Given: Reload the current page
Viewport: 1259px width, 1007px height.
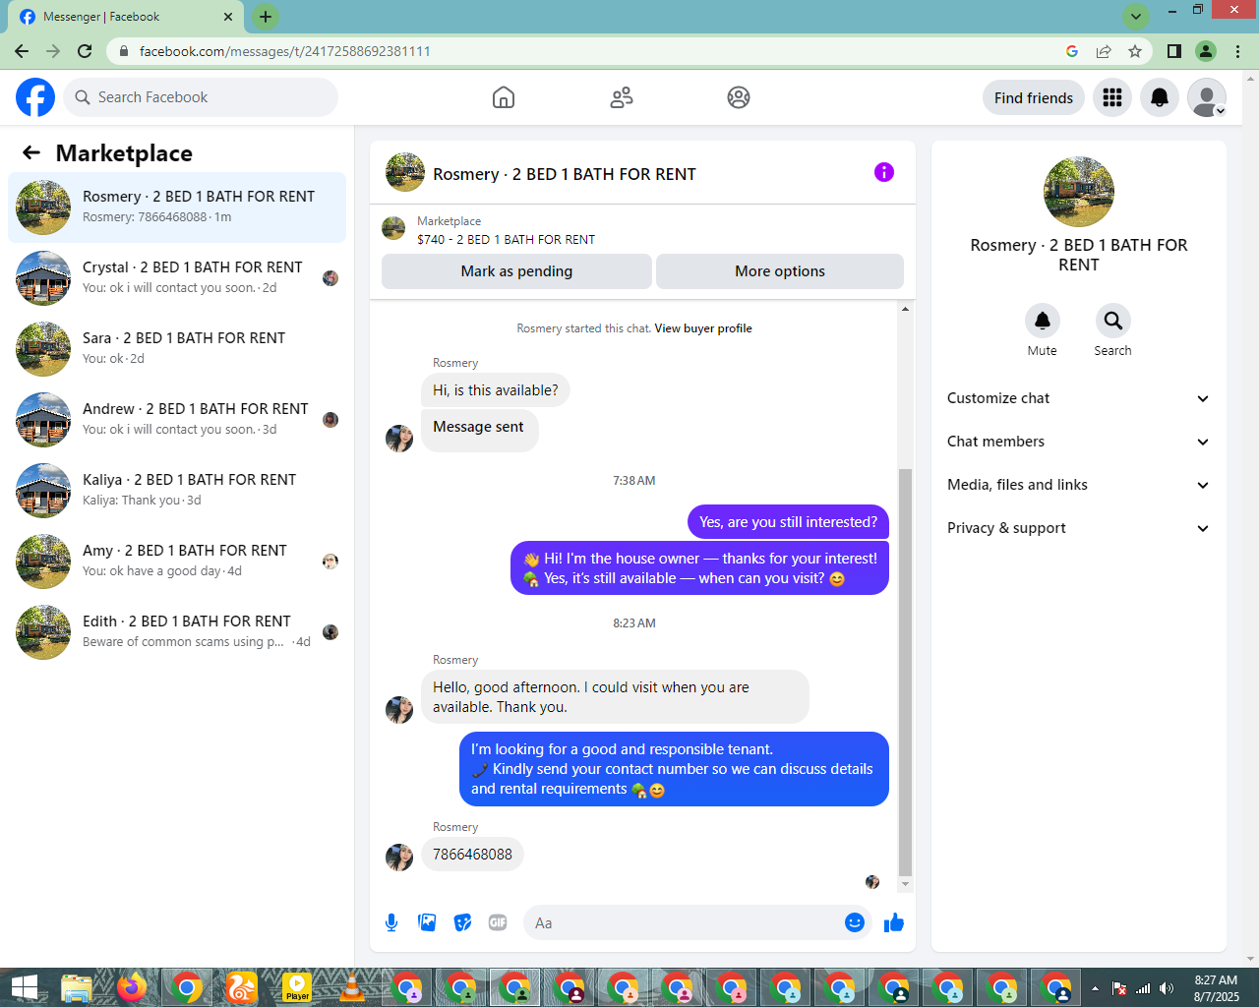Looking at the screenshot, I should (x=85, y=51).
